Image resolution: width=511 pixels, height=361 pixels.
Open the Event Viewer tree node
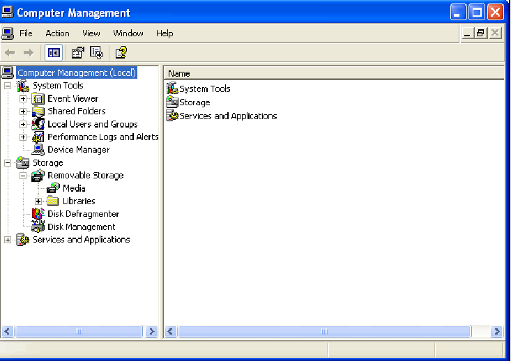tap(73, 99)
